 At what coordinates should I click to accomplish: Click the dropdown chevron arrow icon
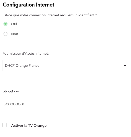[125, 65]
